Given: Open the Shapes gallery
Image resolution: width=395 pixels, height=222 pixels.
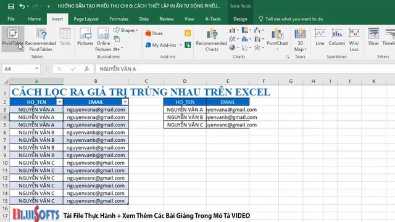Looking at the screenshot, I should 126,30.
